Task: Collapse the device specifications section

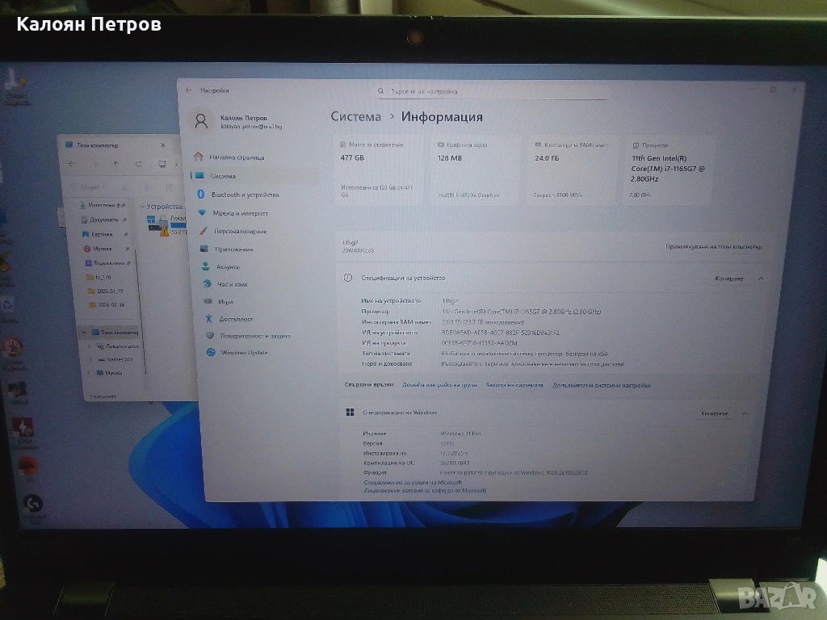Action: (760, 279)
